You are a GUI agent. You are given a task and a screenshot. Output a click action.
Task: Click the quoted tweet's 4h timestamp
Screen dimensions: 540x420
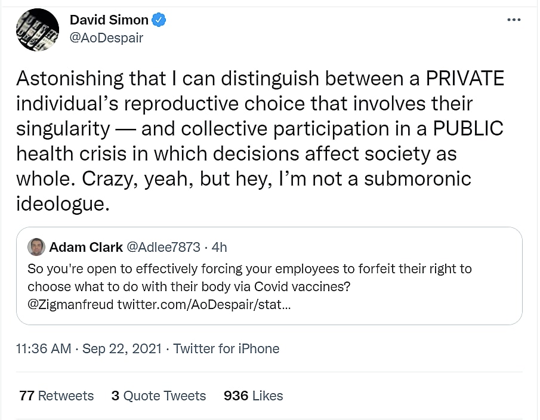(x=220, y=247)
